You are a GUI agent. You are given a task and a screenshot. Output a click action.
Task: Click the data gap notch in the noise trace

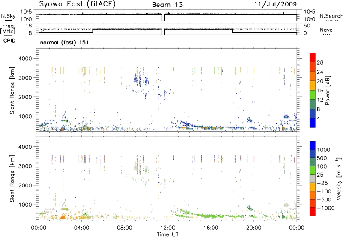click(x=163, y=18)
